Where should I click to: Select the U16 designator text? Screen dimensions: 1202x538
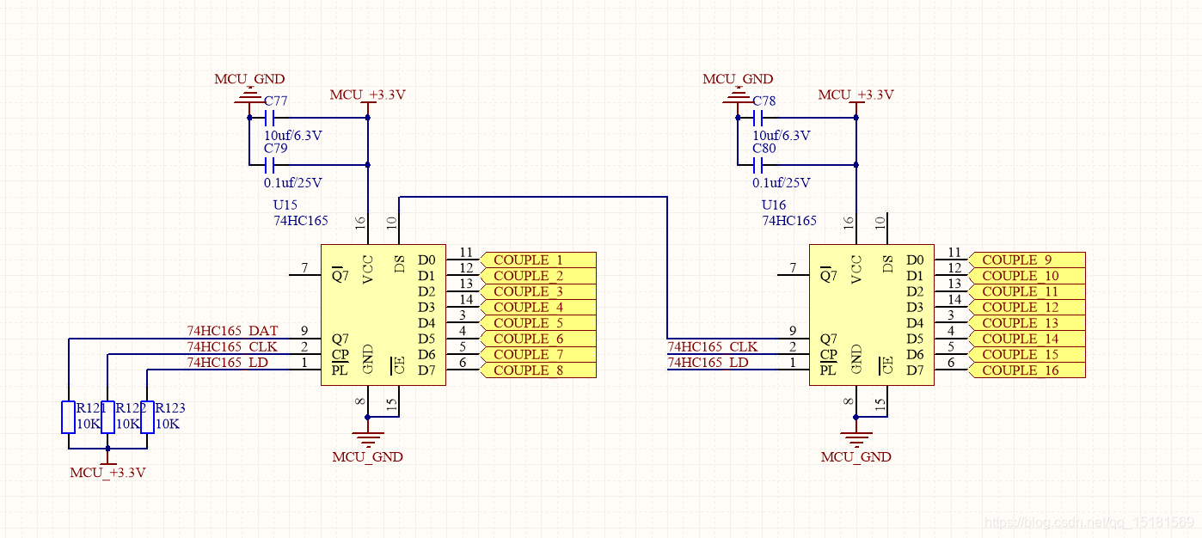[x=774, y=205]
